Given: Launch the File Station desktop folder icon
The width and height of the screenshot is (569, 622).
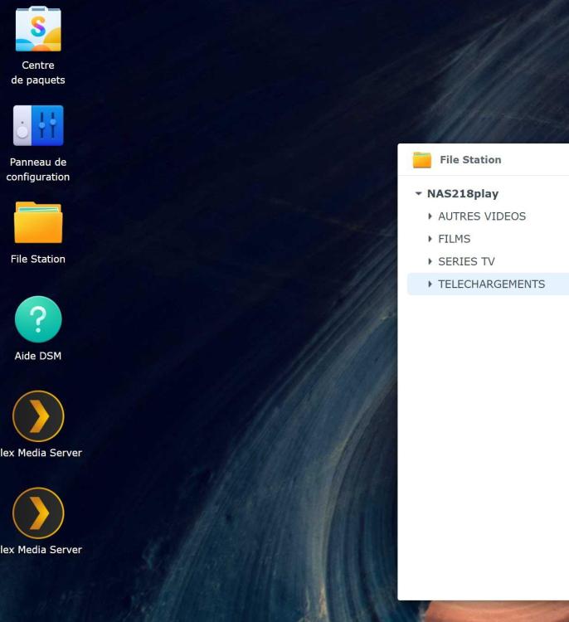Looking at the screenshot, I should (x=38, y=222).
